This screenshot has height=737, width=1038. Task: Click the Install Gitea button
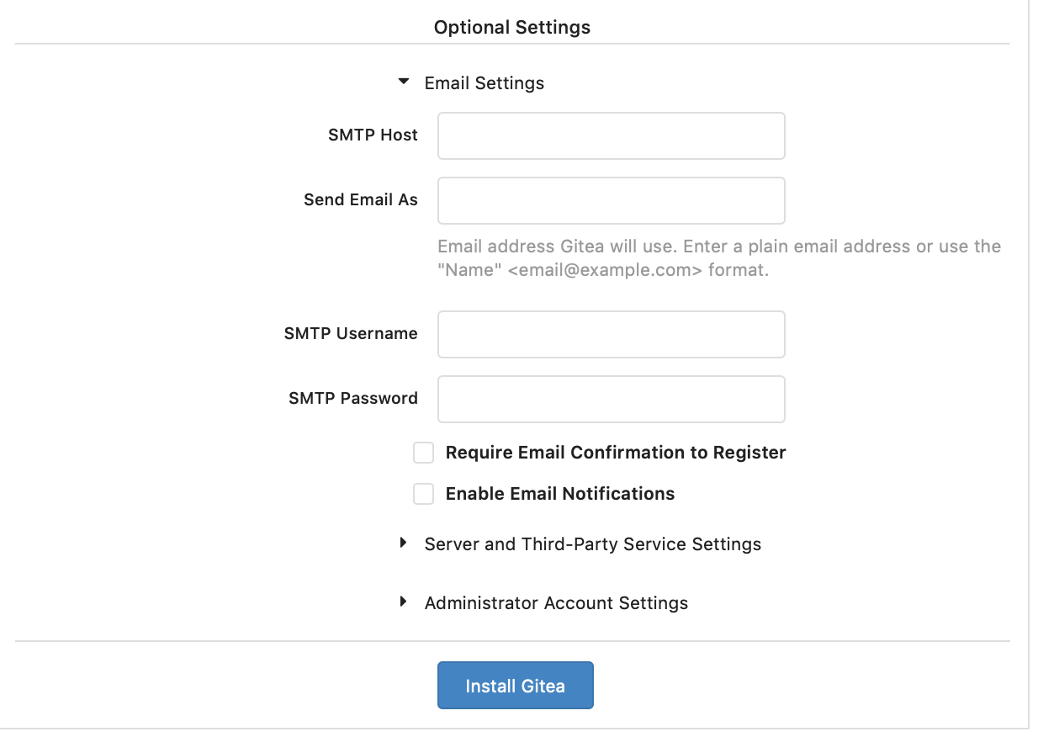pyautogui.click(x=516, y=686)
